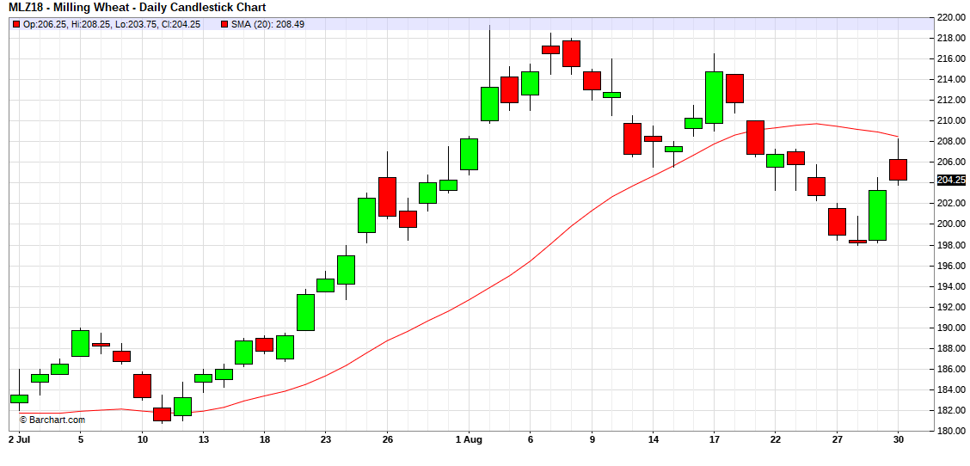The width and height of the screenshot is (970, 466).
Task: Select the tiny red doji candle near 198
Action: pyautogui.click(x=857, y=242)
